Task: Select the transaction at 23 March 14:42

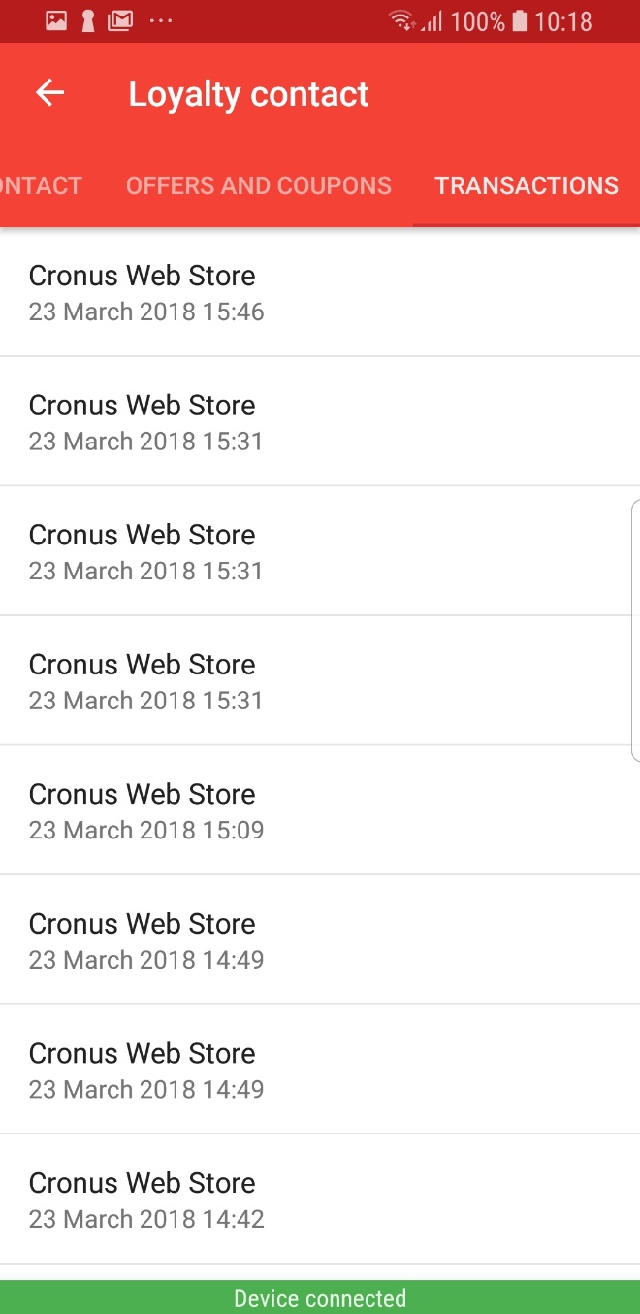Action: point(320,1199)
